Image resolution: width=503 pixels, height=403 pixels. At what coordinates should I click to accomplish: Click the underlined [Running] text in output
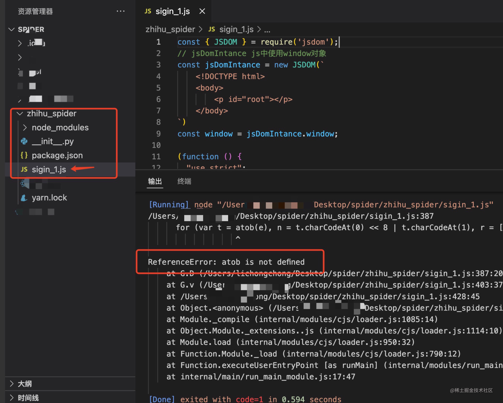pos(169,205)
